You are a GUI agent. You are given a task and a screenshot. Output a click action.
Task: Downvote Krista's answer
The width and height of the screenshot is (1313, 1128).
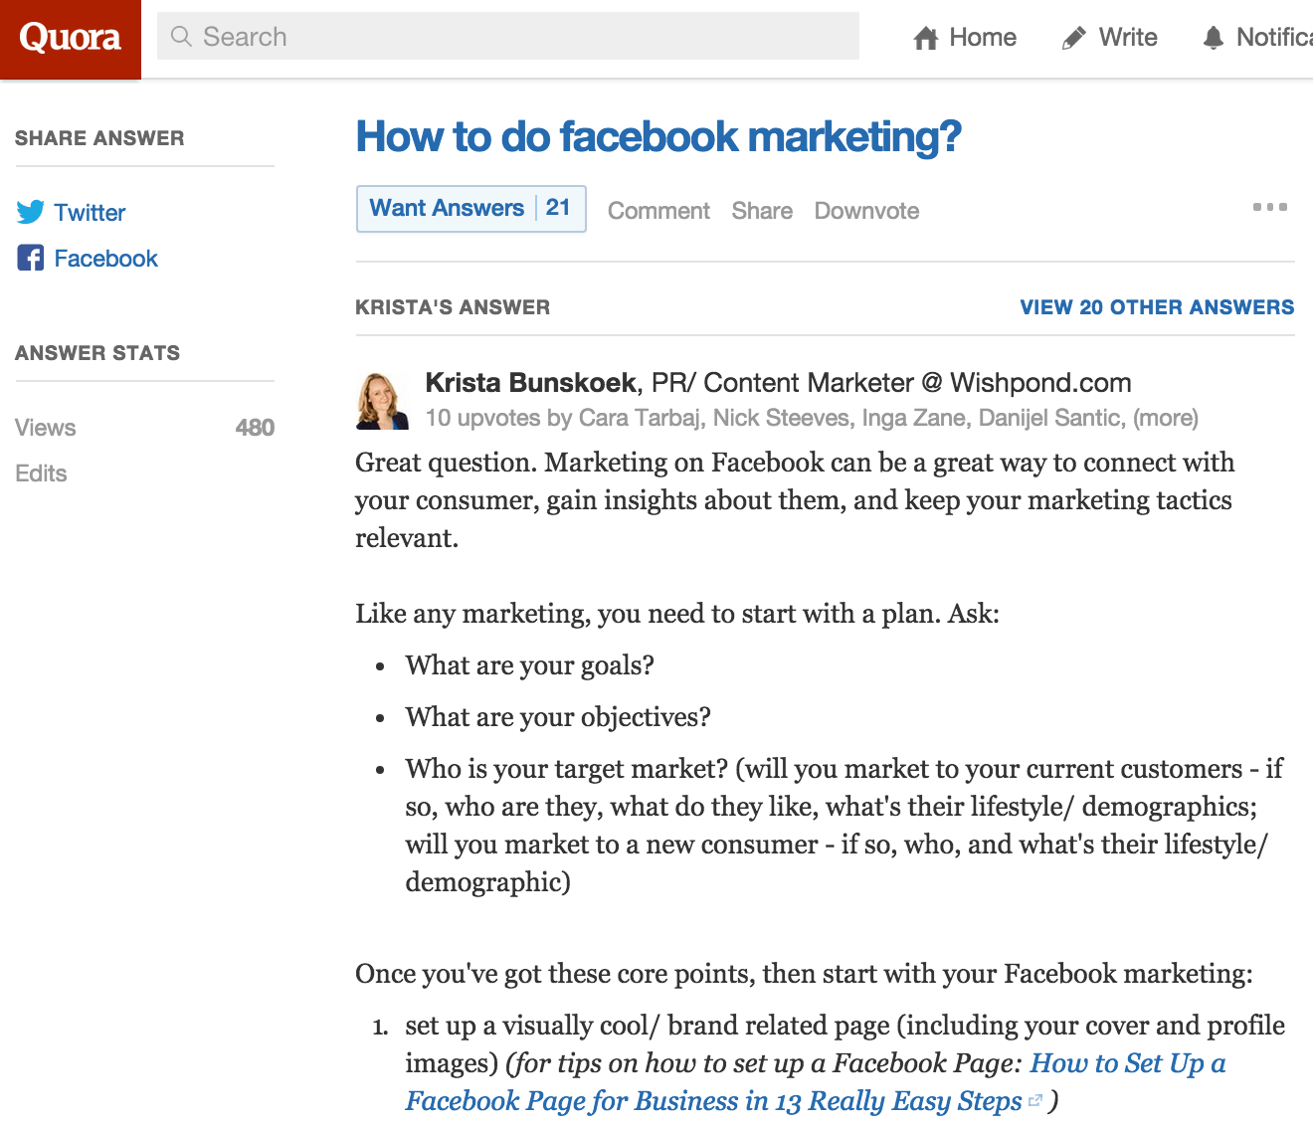click(865, 211)
